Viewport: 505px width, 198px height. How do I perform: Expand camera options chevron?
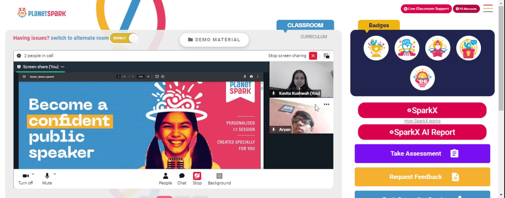(33, 174)
